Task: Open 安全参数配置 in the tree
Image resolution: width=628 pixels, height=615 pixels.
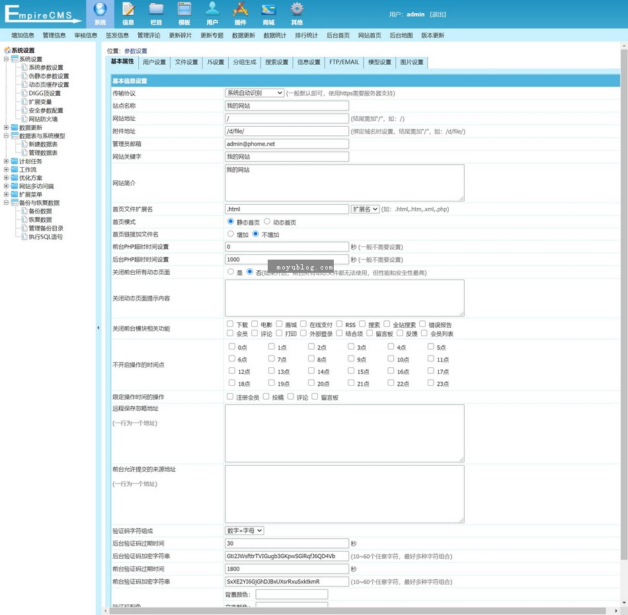Action: pos(46,110)
